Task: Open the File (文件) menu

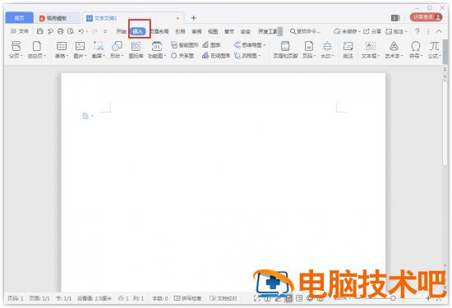Action: (20, 31)
